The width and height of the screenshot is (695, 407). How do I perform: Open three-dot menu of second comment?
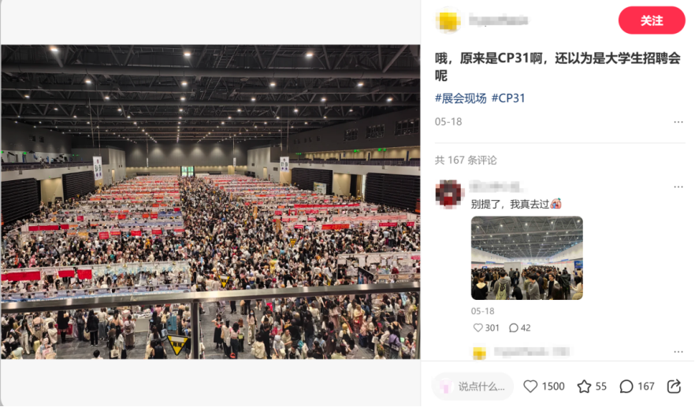click(x=678, y=352)
